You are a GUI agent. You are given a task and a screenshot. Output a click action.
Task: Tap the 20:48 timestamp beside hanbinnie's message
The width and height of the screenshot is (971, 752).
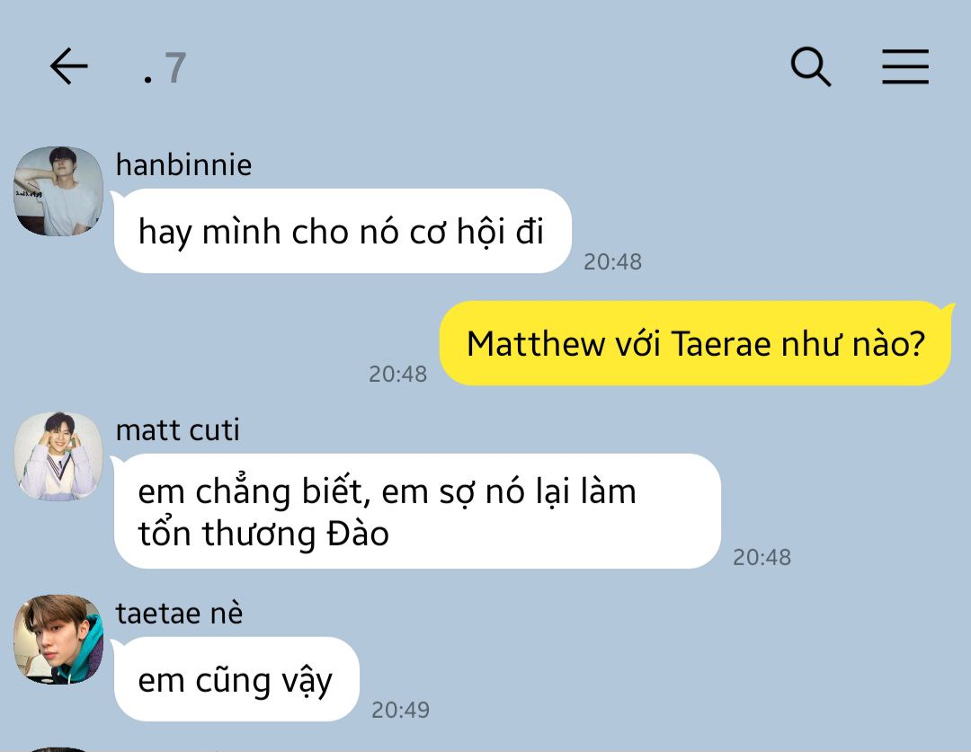(x=612, y=261)
